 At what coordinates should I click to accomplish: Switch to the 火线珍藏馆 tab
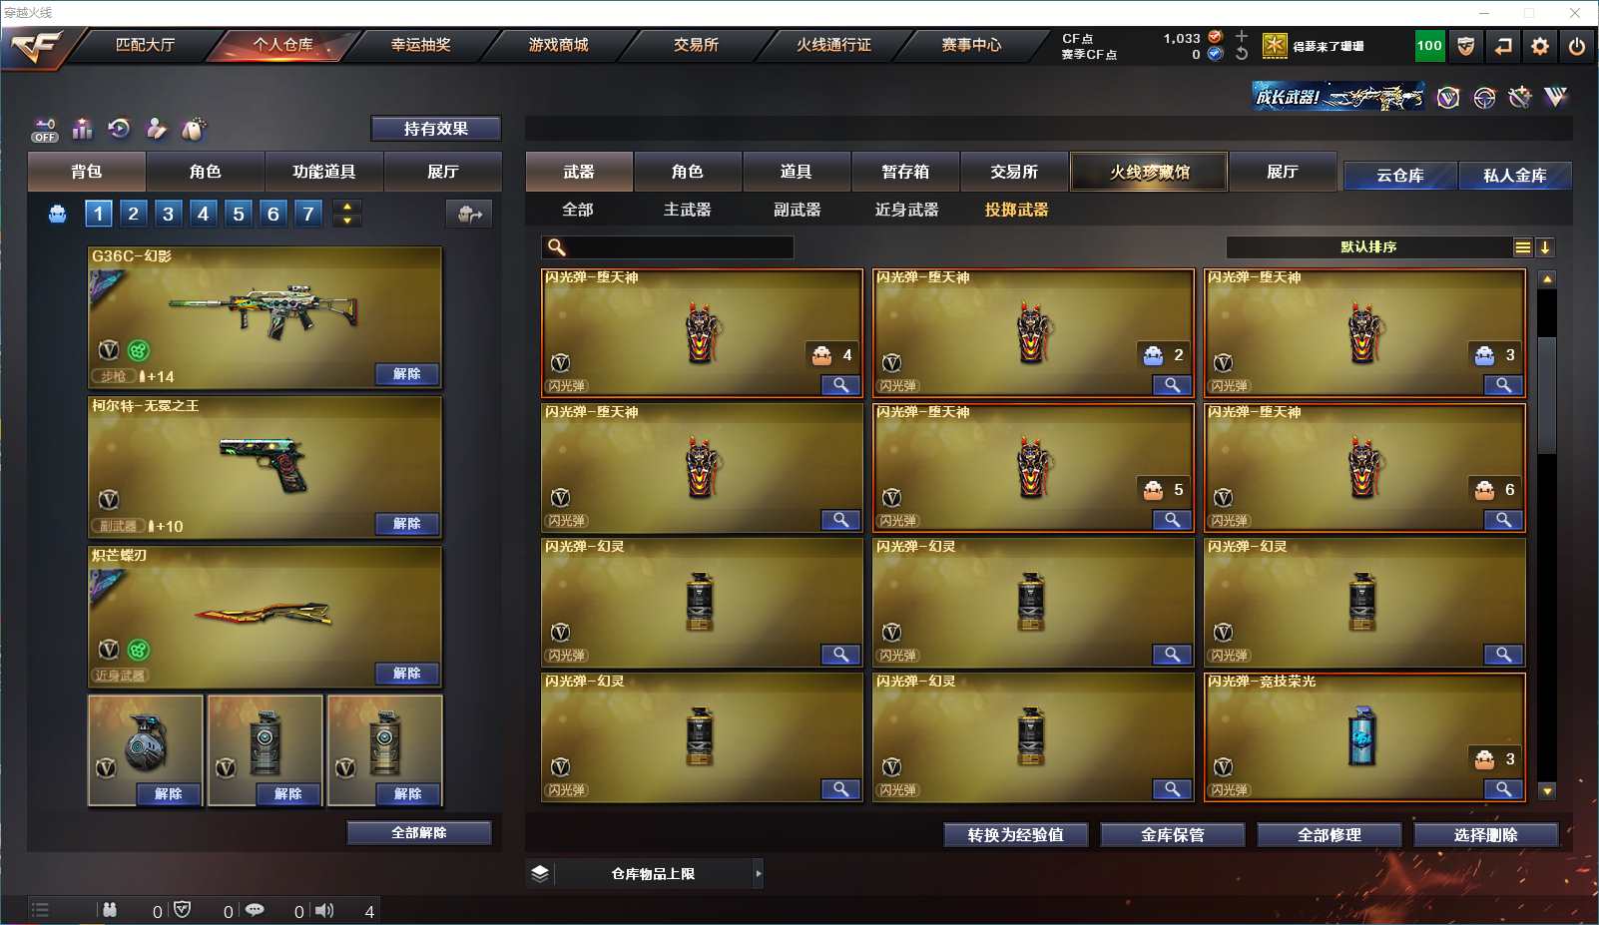(x=1149, y=172)
